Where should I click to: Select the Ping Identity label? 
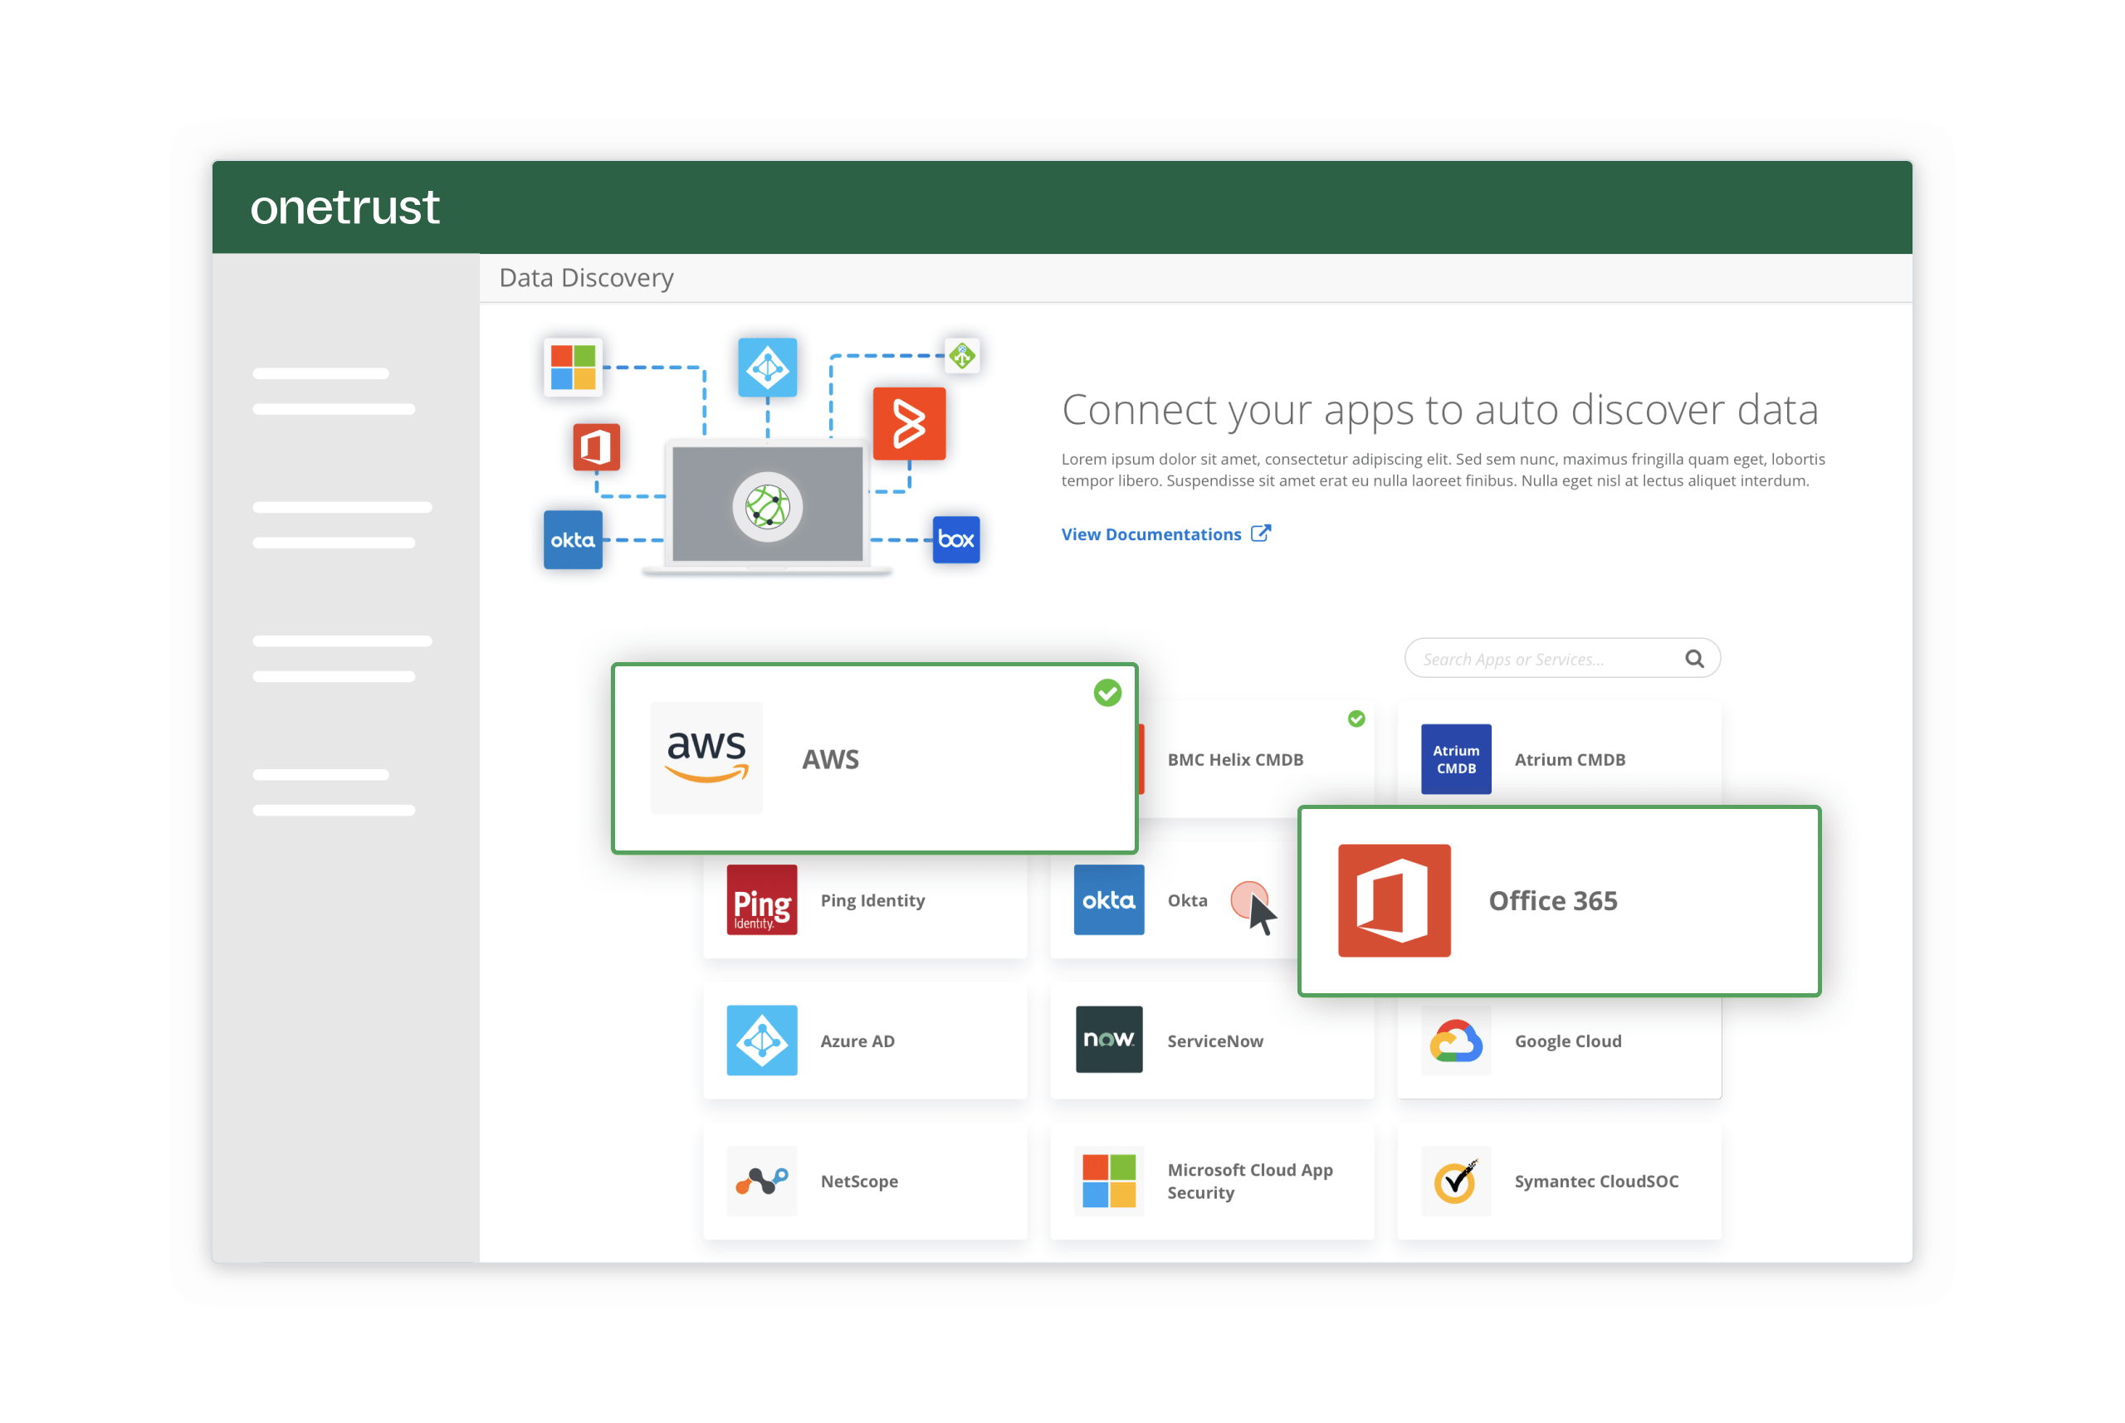tap(872, 900)
